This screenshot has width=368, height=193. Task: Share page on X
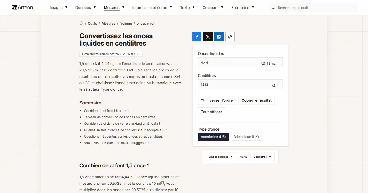point(208,37)
